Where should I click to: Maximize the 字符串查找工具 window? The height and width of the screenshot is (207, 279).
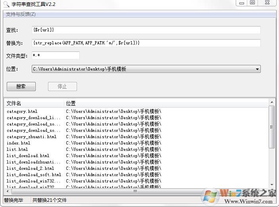click(x=252, y=3)
